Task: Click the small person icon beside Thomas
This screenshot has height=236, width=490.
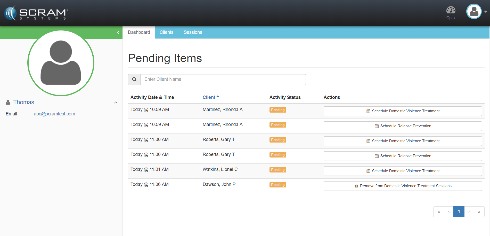Action: coord(8,102)
